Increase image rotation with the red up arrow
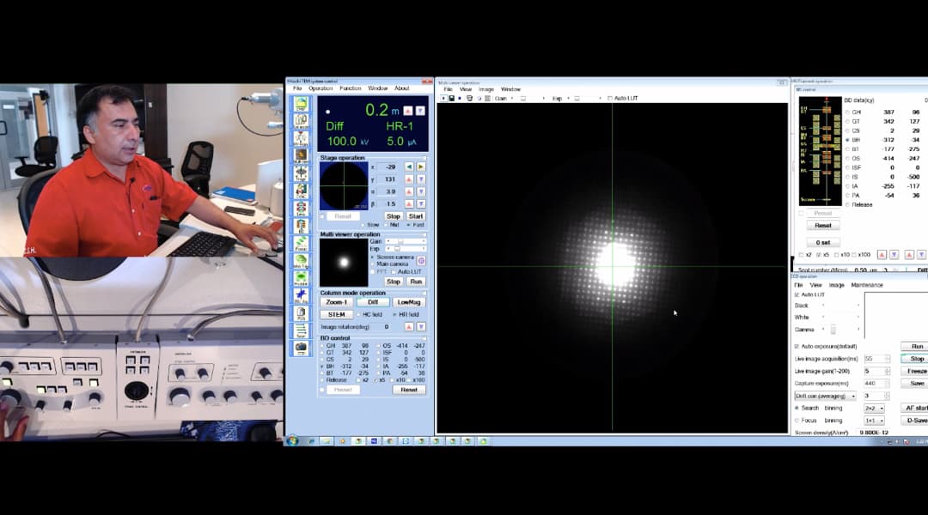 409,326
